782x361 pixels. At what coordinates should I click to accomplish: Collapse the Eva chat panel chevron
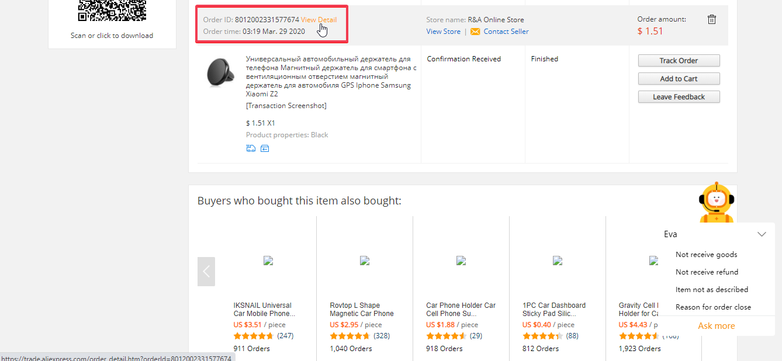point(762,234)
